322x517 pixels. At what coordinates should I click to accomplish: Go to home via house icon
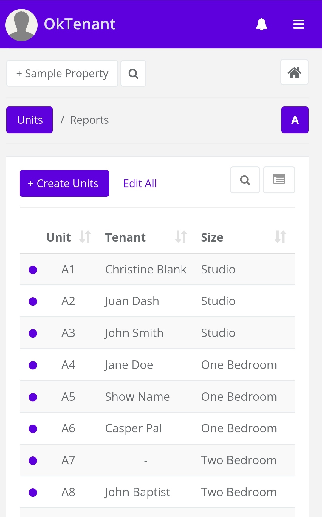(294, 72)
